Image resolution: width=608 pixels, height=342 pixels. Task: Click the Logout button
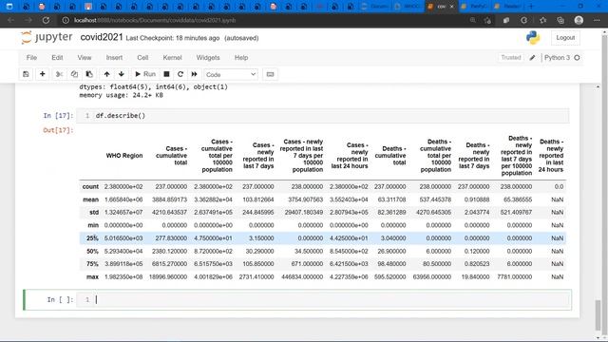[565, 38]
